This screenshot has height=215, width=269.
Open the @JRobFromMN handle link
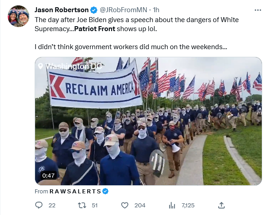click(x=123, y=10)
